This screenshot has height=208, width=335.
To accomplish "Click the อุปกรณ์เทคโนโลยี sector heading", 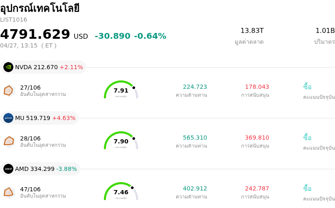I will coord(40,8).
